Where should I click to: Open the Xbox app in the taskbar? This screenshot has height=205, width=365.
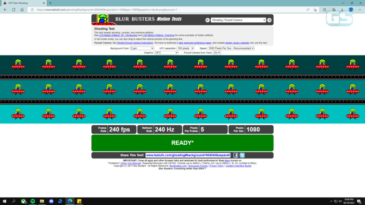point(23,201)
